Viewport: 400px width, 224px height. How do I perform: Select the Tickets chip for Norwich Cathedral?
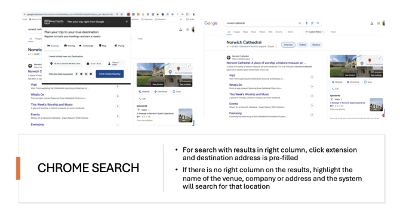click(x=303, y=45)
